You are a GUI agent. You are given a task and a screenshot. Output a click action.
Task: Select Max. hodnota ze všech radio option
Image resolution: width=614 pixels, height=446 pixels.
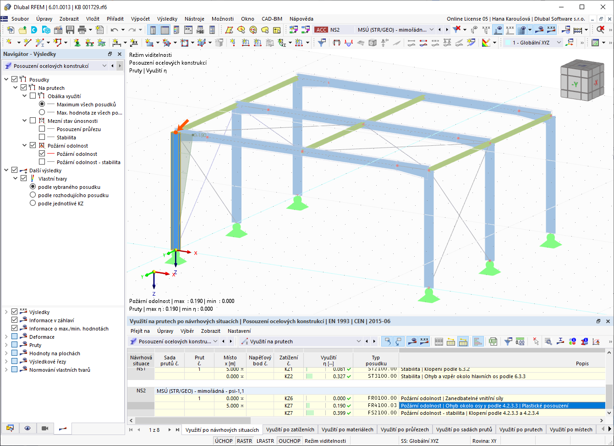tap(42, 112)
